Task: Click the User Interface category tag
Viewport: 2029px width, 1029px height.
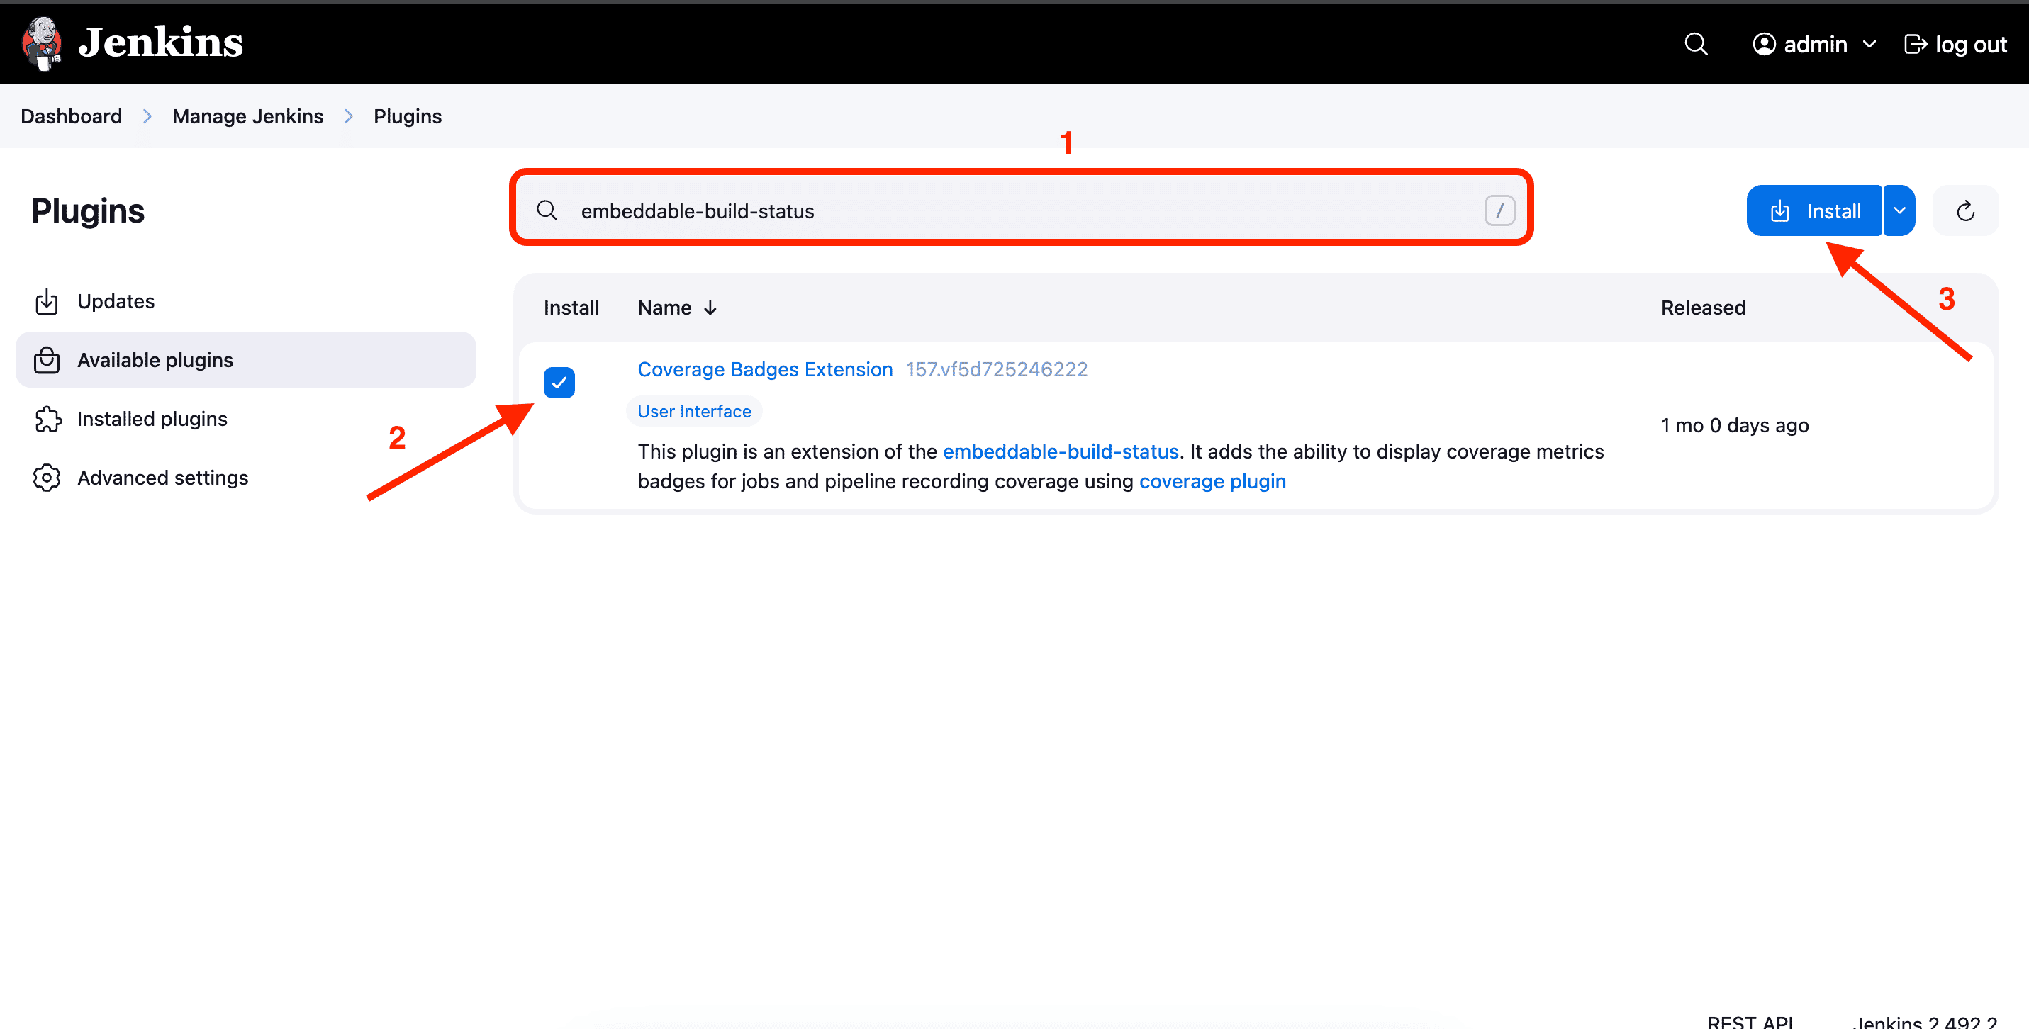Action: (694, 411)
